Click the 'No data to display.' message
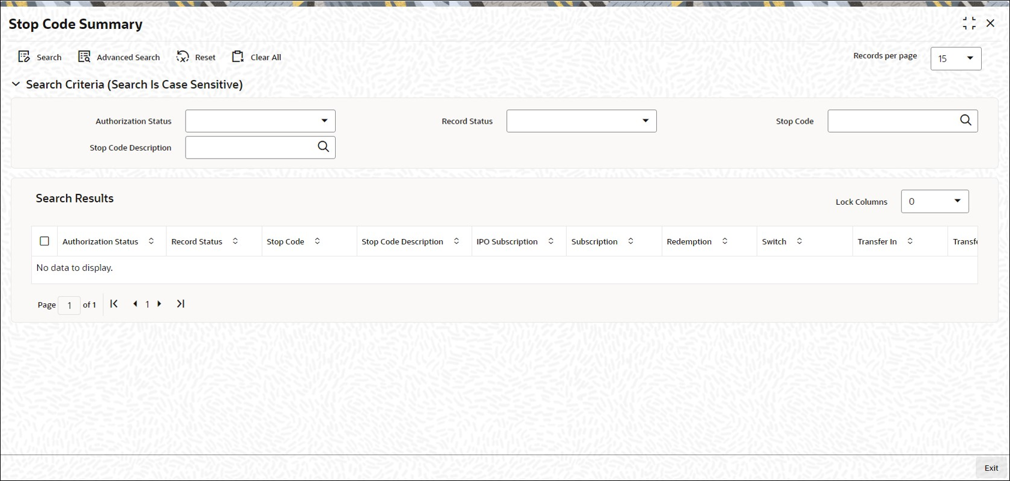This screenshot has width=1010, height=481. [74, 268]
